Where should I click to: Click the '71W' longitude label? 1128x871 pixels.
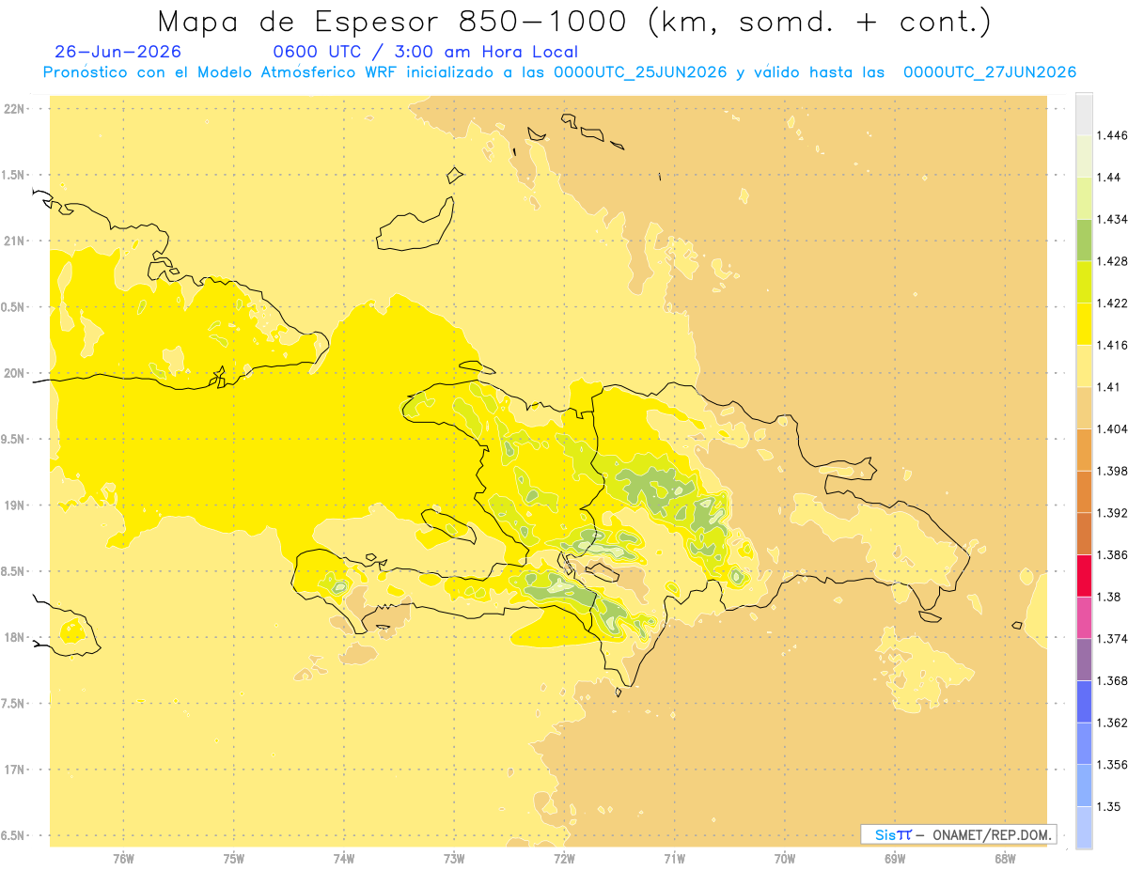[674, 859]
